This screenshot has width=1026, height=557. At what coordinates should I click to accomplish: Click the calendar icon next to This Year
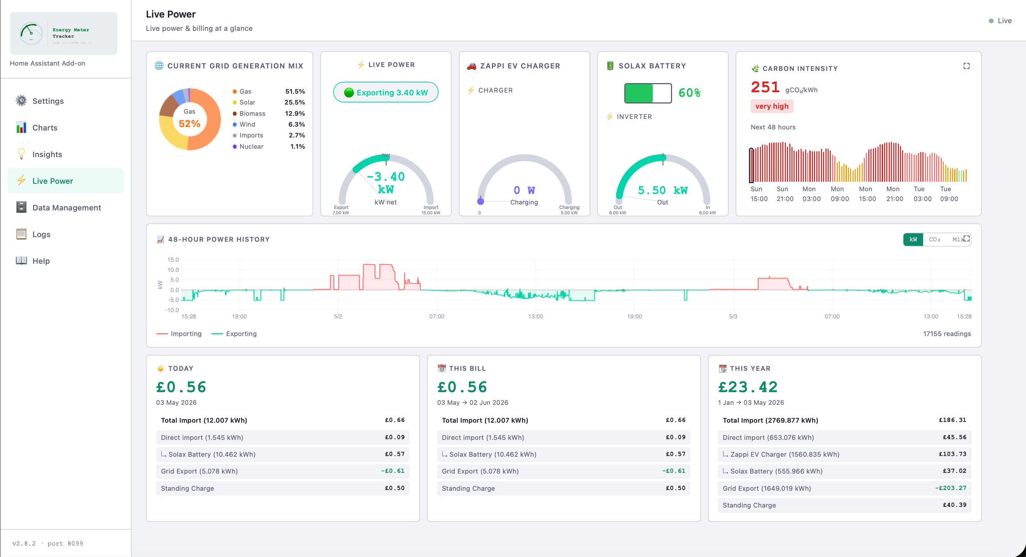723,368
